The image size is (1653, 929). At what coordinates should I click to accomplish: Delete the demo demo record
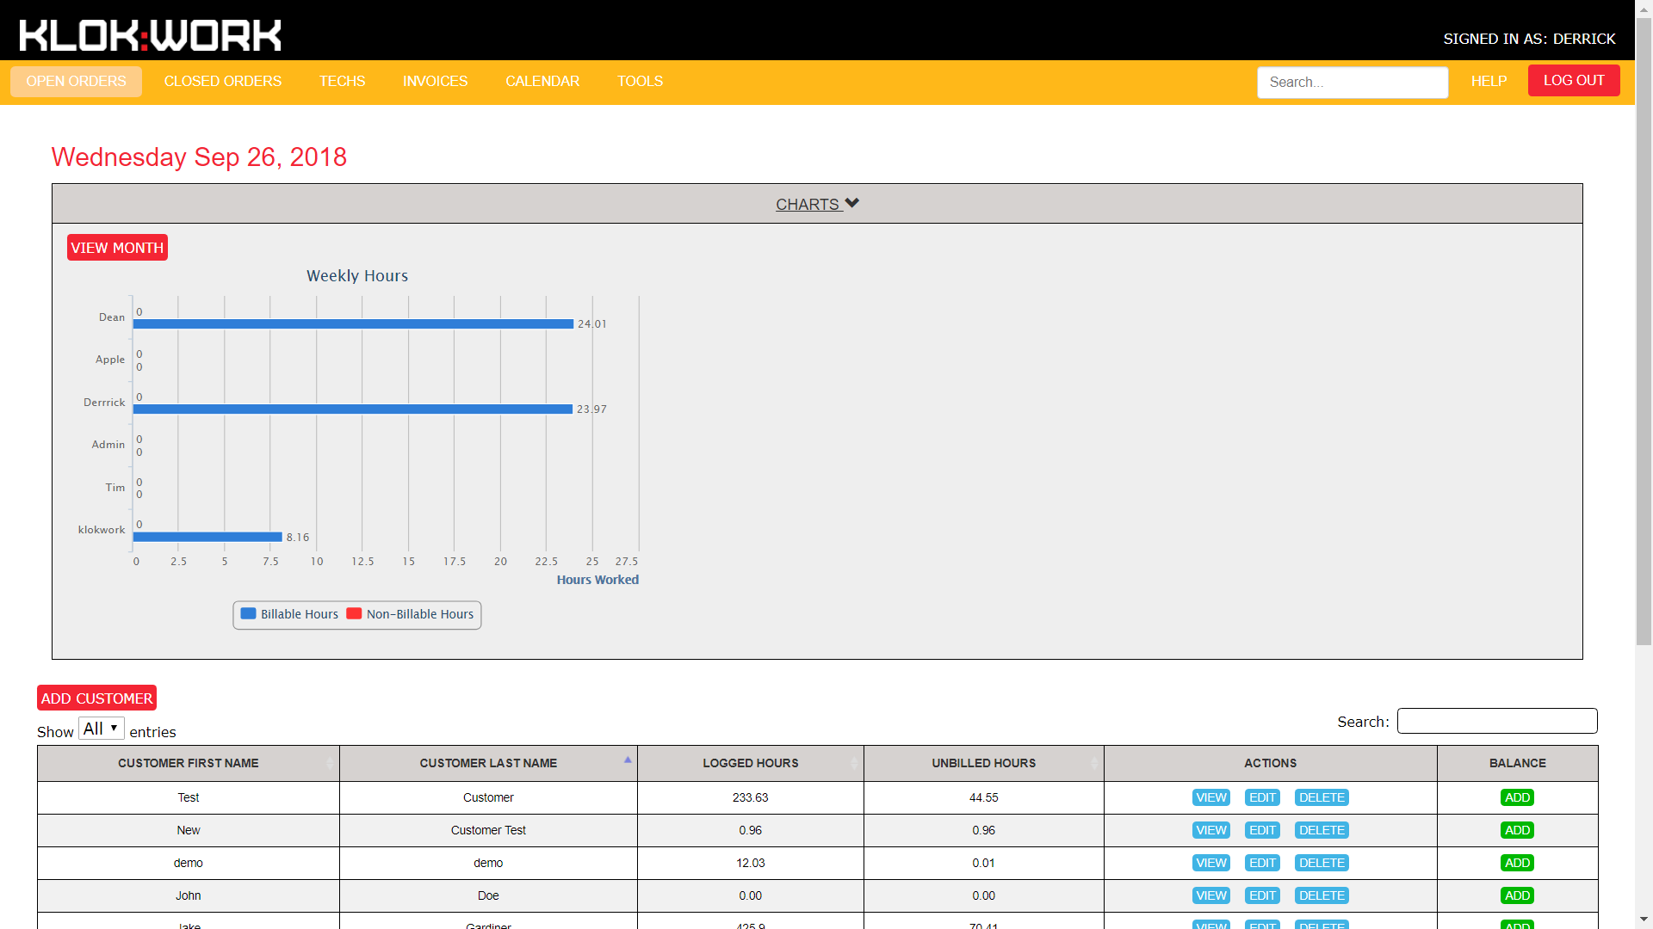pos(1322,863)
